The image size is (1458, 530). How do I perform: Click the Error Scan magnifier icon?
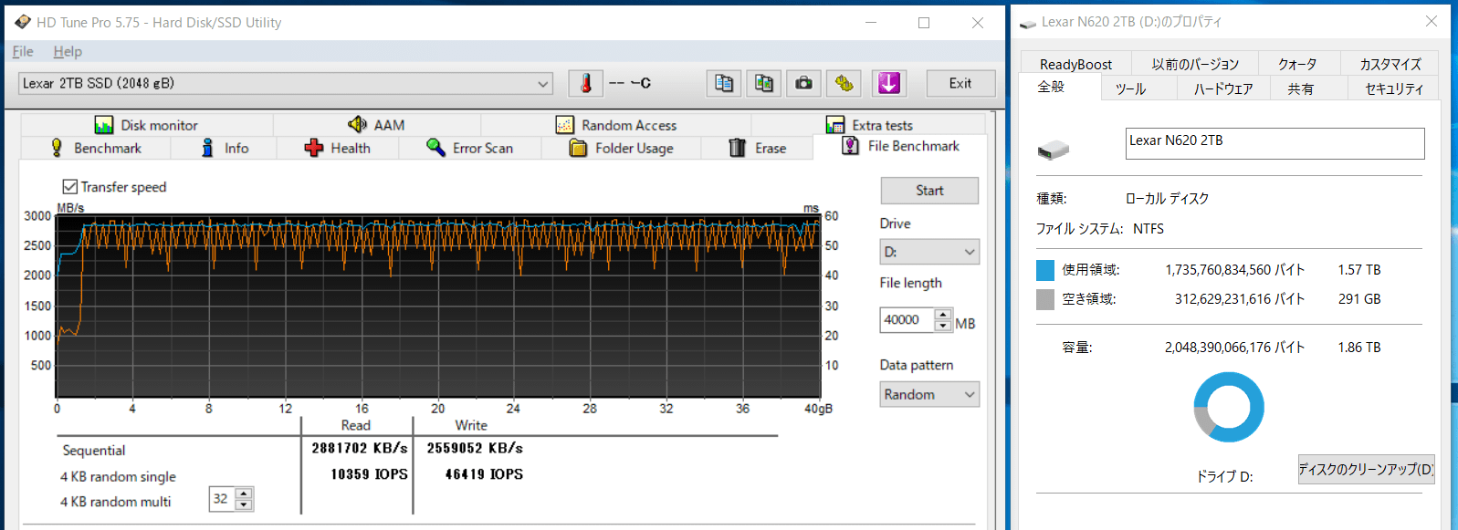point(435,148)
